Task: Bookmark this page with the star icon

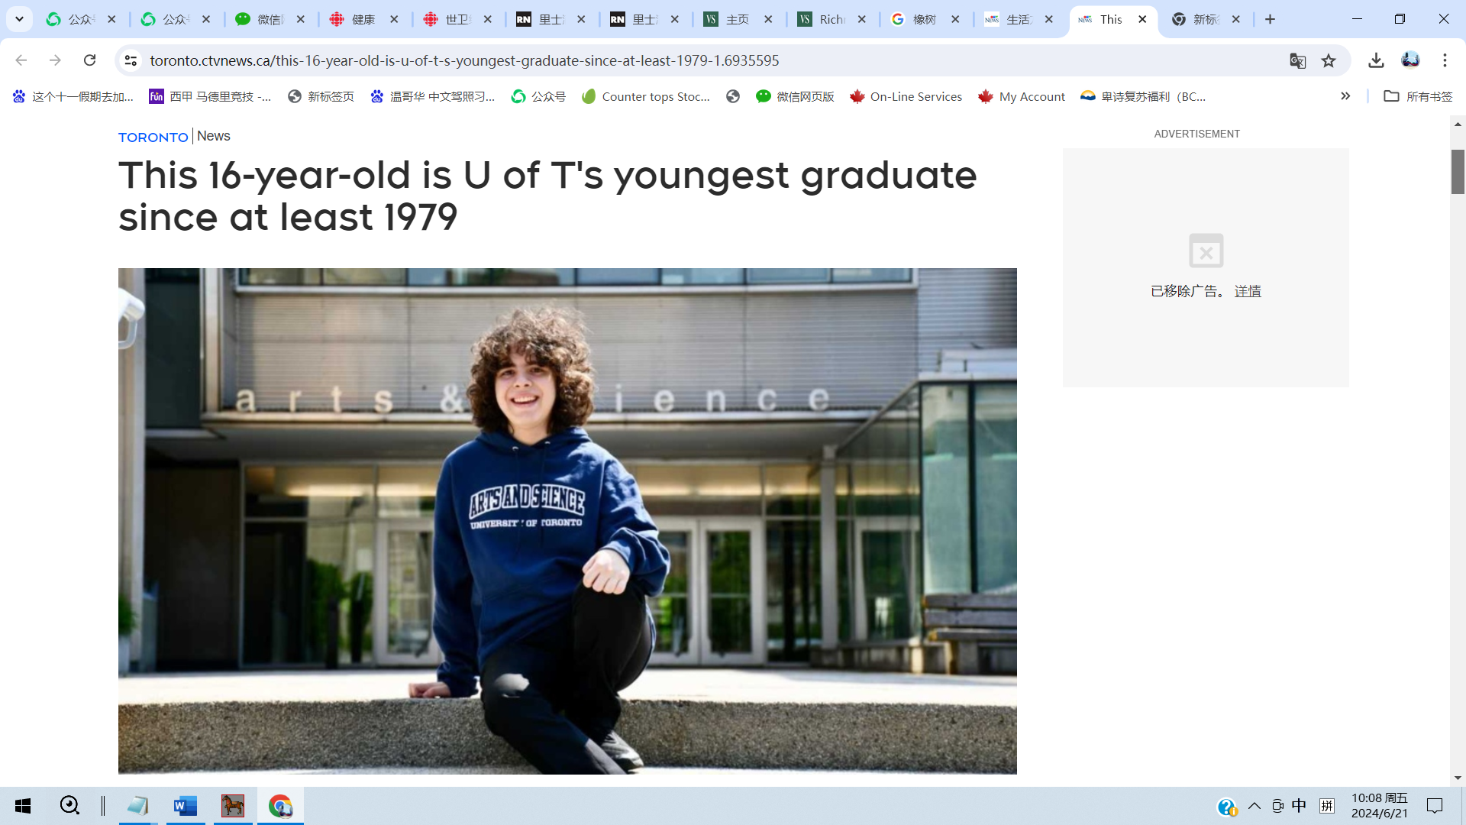Action: pyautogui.click(x=1329, y=60)
